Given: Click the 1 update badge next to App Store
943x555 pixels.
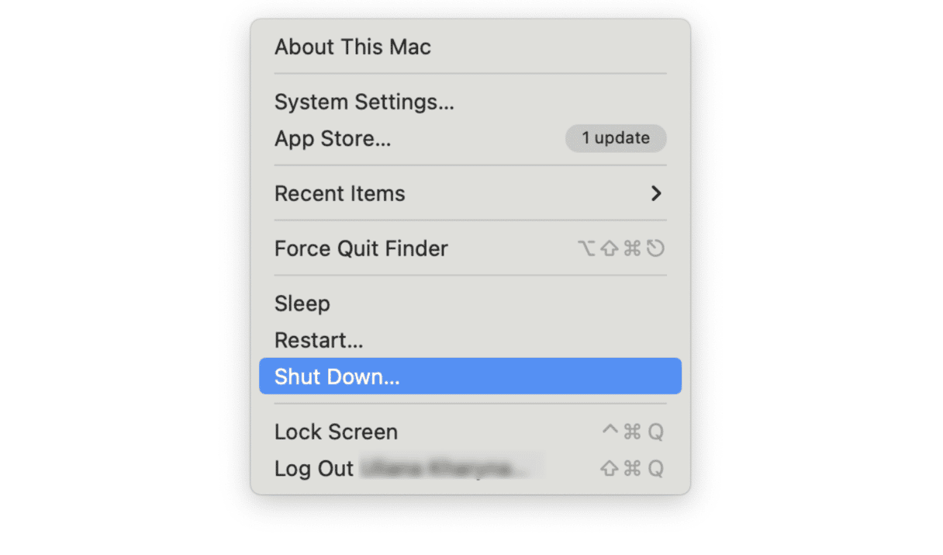Looking at the screenshot, I should [616, 138].
